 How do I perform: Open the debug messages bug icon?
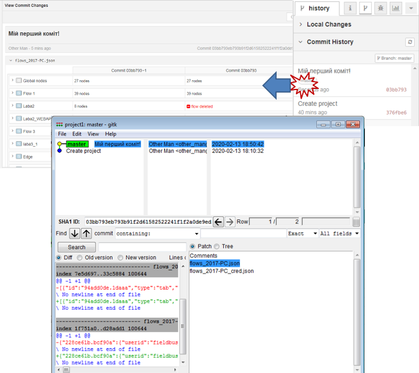click(x=380, y=9)
